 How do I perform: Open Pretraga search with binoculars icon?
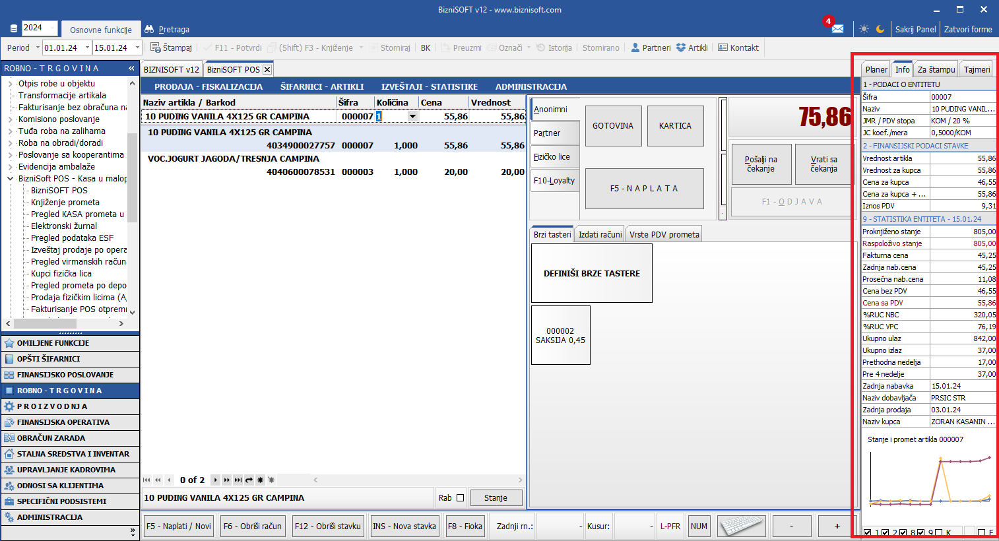coord(149,29)
